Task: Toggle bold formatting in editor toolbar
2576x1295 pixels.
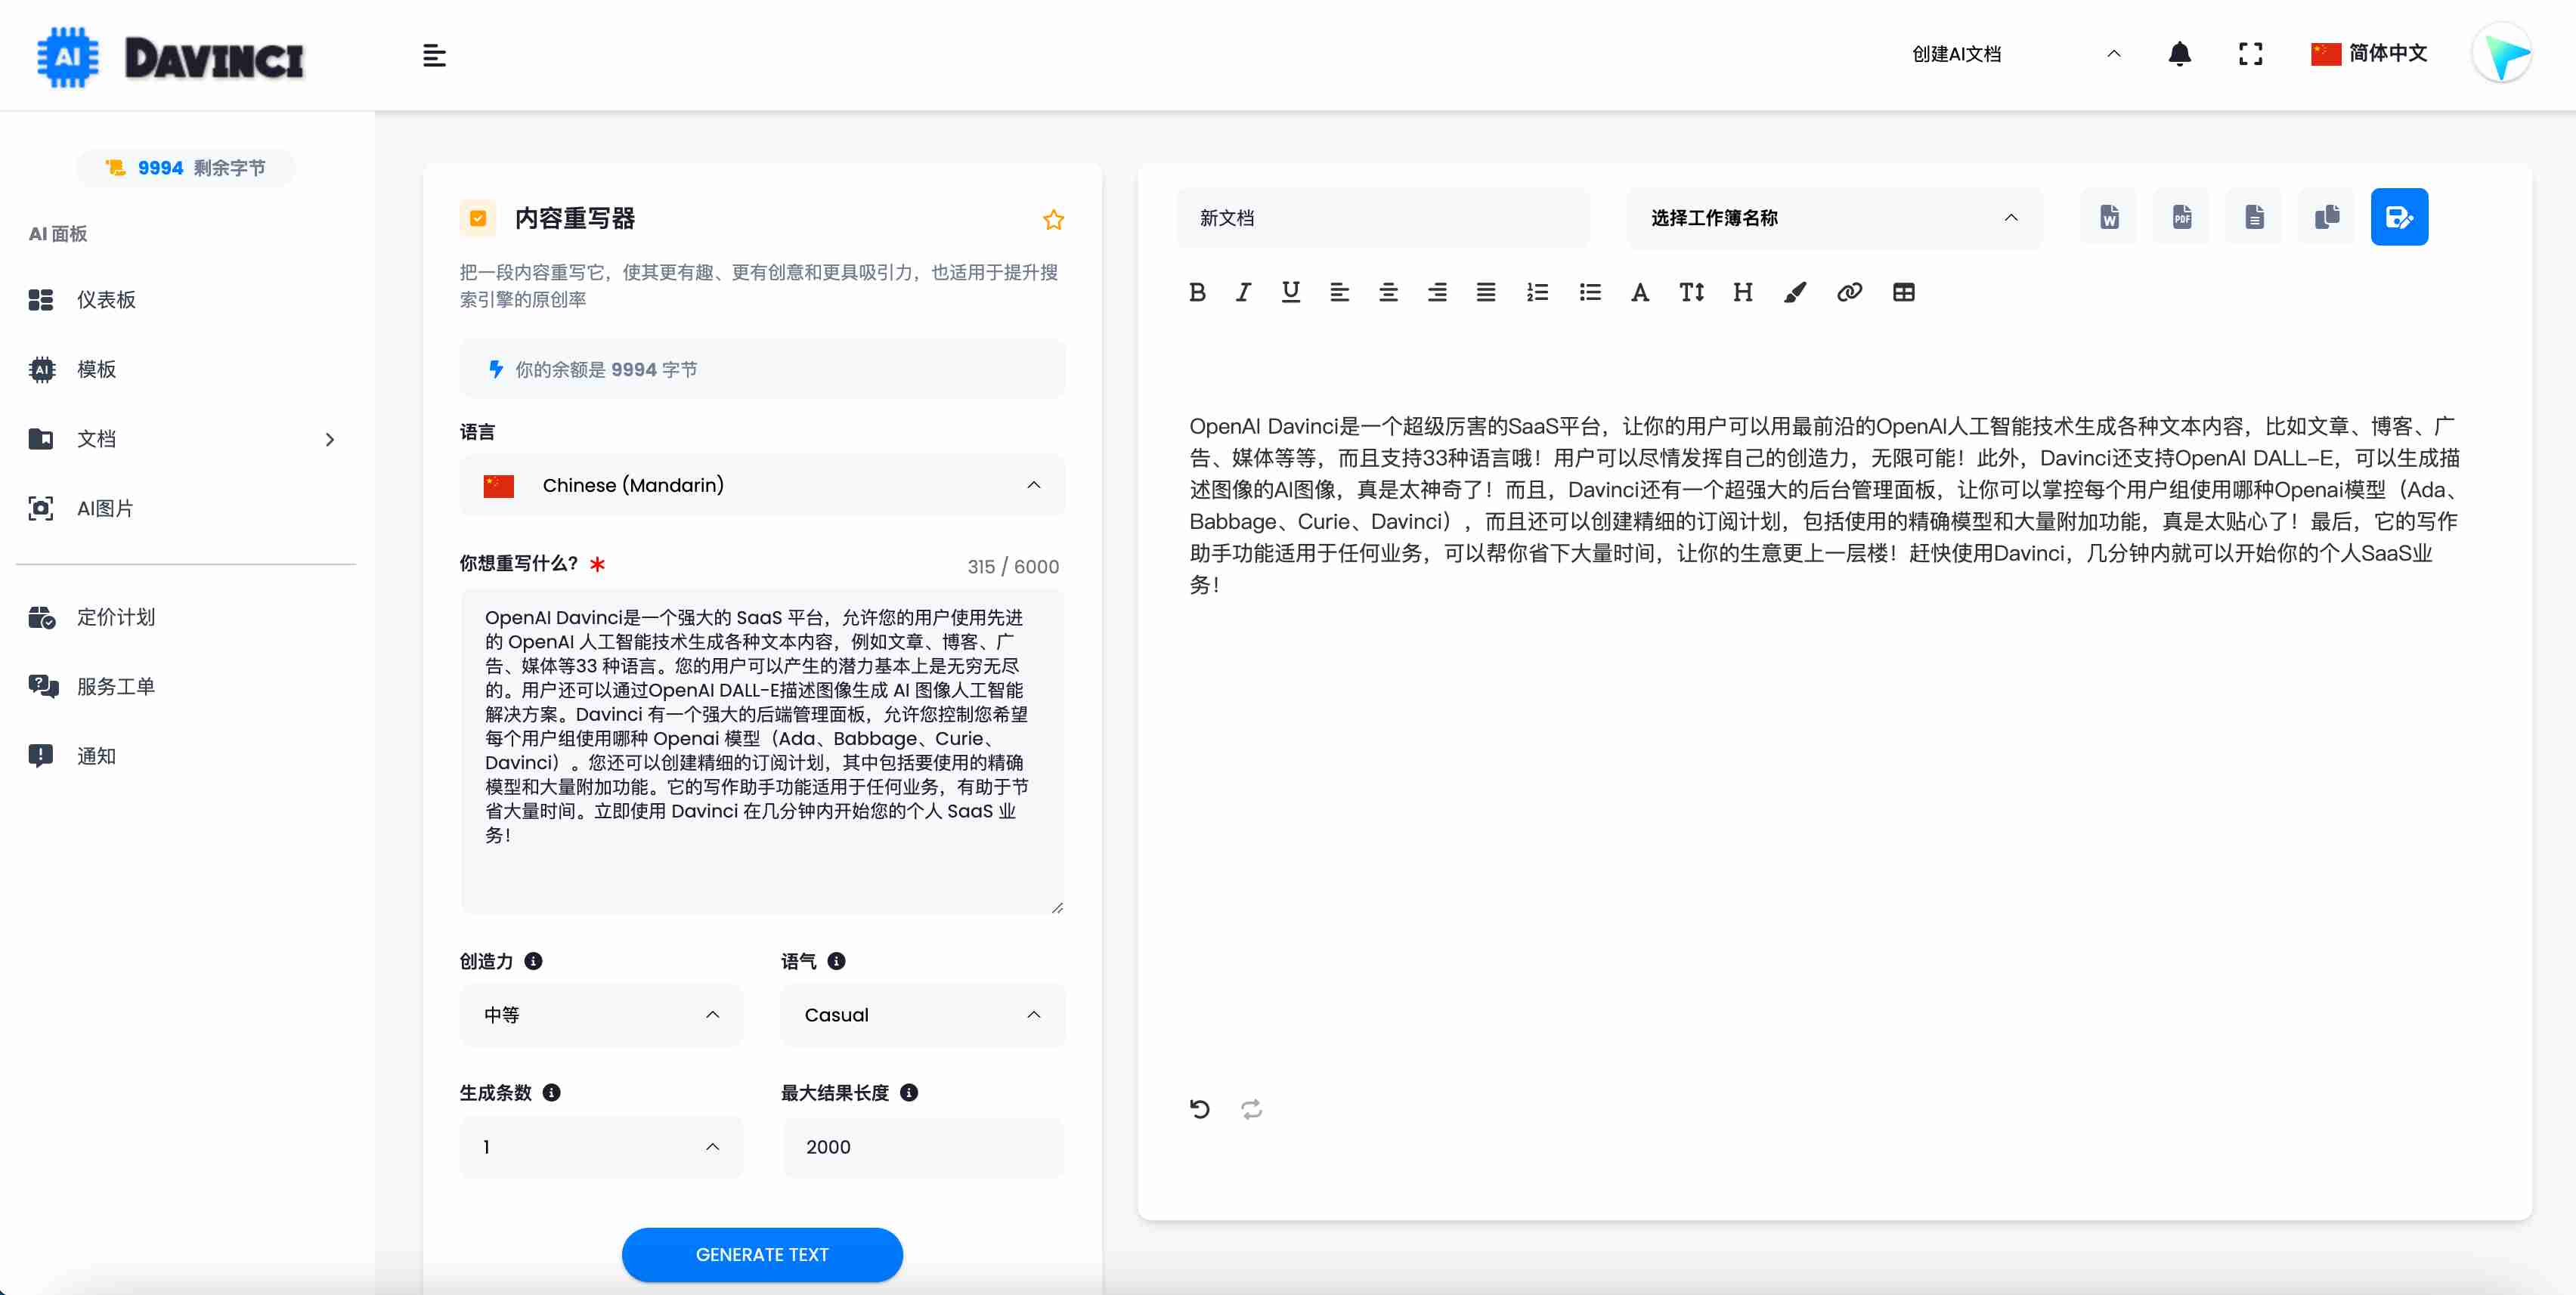Action: [1197, 292]
